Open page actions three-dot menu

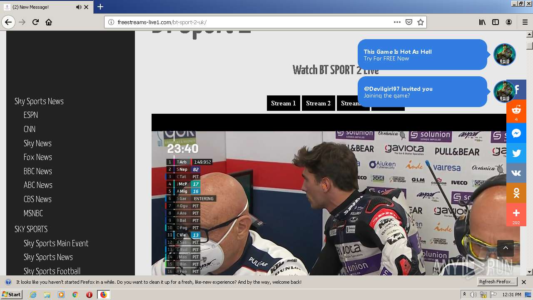coord(397,22)
